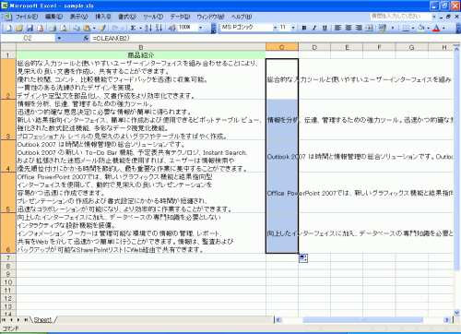Print the sheet using the printer icon
This screenshot has width=461, height=334.
pos(53,29)
